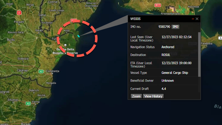The image size is (222, 125).
Task: Click the M17 road shield
Action: [x=158, y=5]
